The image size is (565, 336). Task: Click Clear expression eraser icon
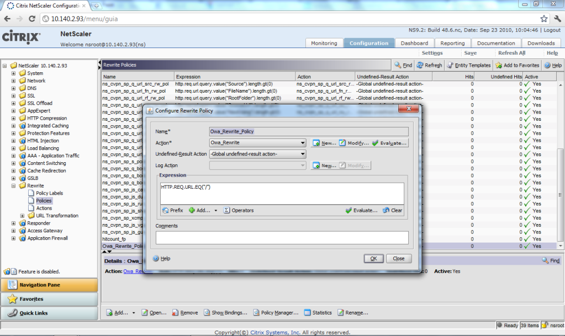pos(385,210)
